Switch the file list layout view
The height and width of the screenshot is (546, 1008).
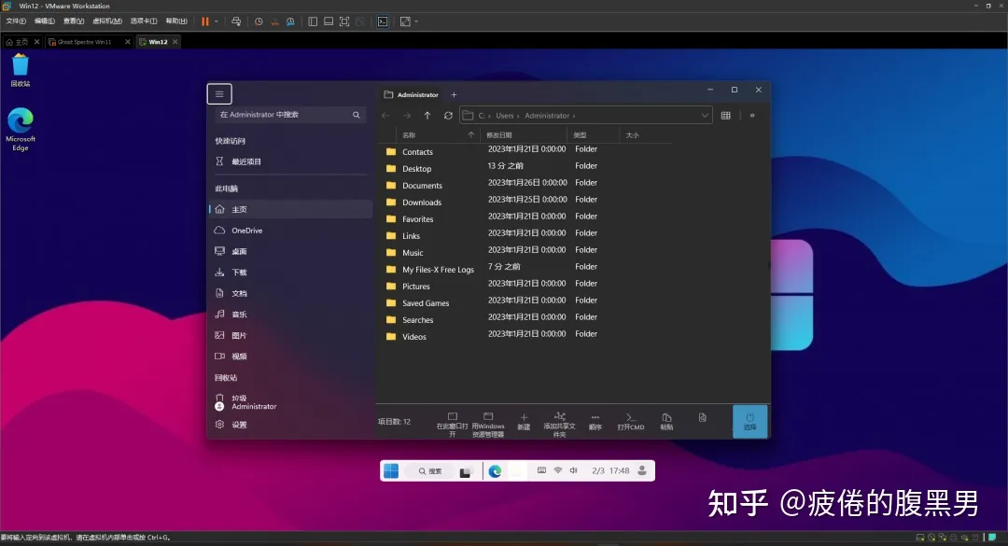point(726,115)
